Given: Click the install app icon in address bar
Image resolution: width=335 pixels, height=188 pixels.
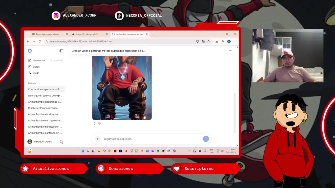Looking at the screenshot, I should [x=198, y=42].
